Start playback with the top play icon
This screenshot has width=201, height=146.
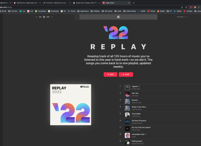44,17
